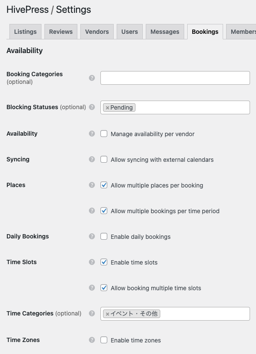Go to the Messages tab
The width and height of the screenshot is (256, 354).
coord(165,32)
